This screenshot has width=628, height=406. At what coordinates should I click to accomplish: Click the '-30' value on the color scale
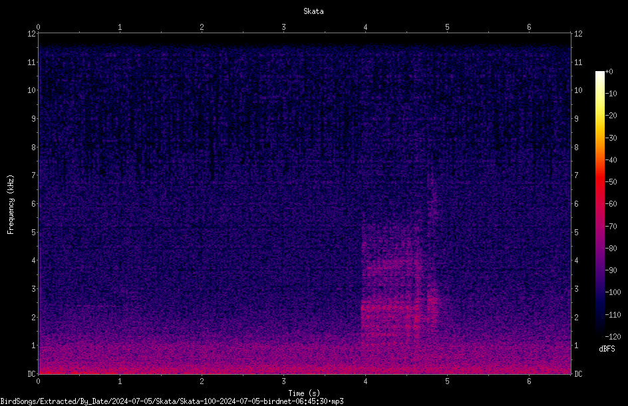point(611,138)
